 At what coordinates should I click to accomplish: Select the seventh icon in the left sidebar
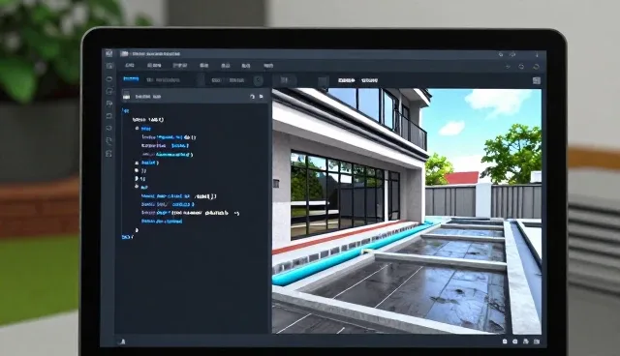(x=109, y=141)
